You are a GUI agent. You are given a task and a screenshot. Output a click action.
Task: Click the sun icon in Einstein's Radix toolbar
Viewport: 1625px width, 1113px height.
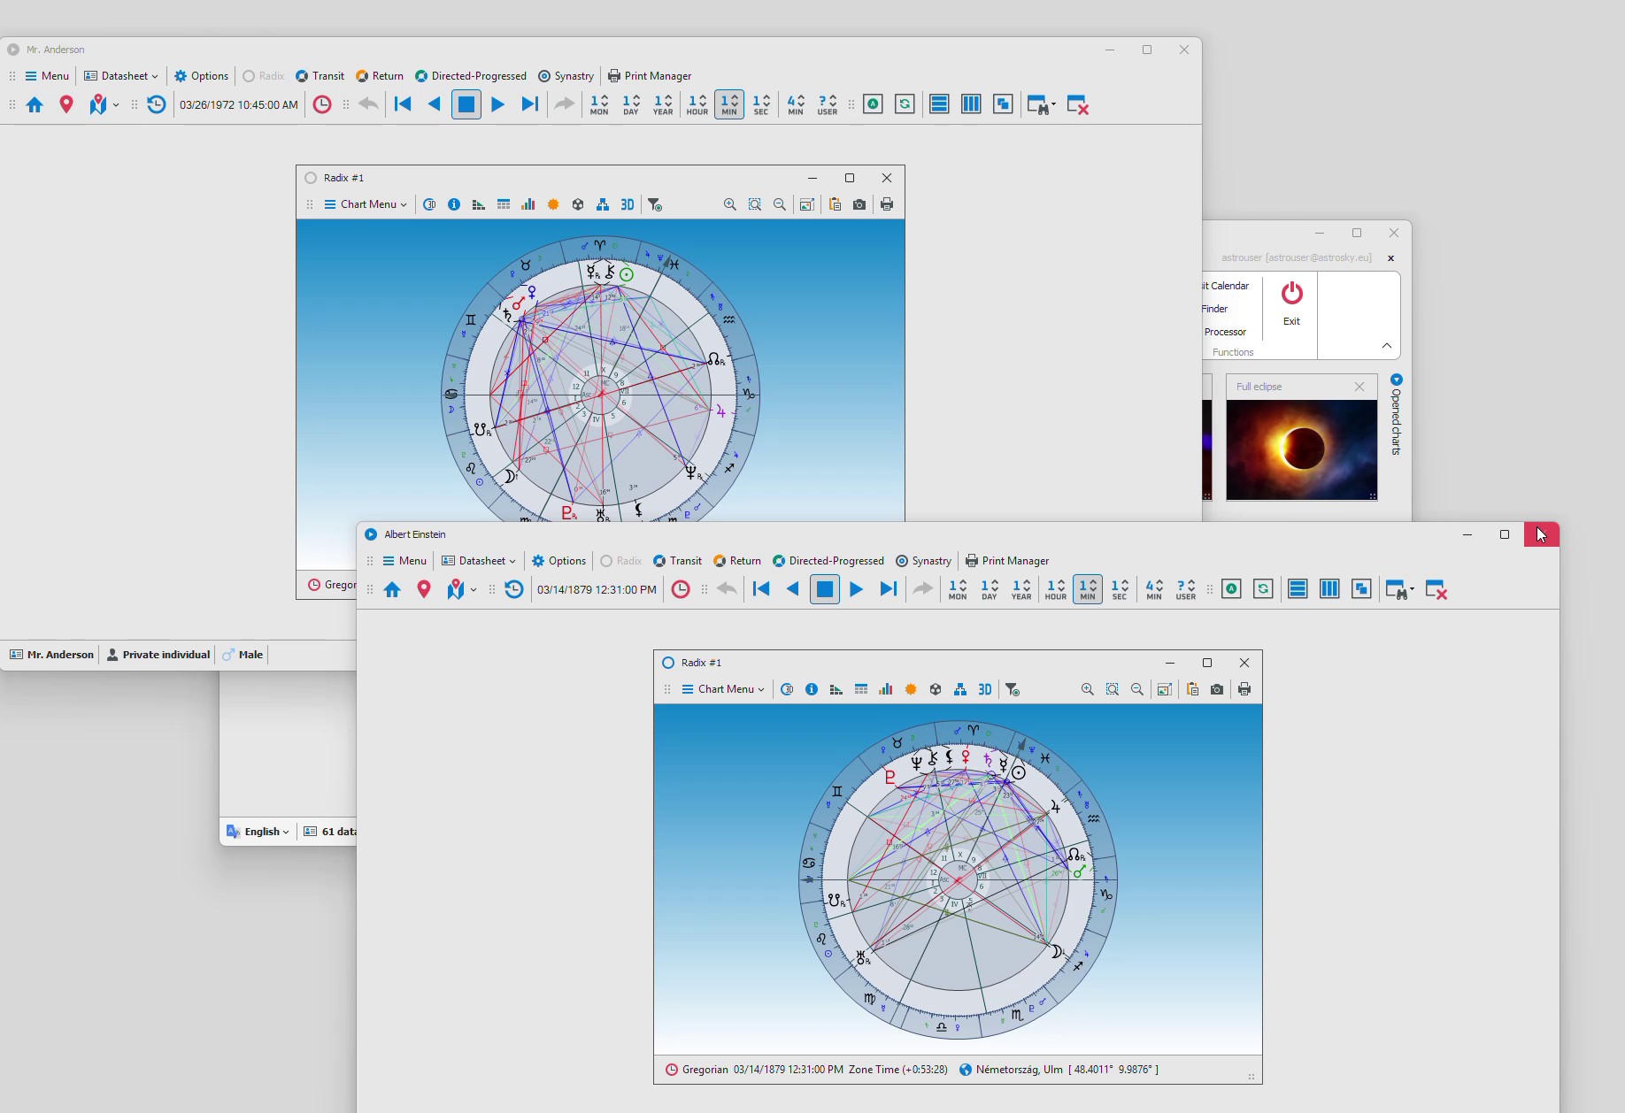[911, 689]
